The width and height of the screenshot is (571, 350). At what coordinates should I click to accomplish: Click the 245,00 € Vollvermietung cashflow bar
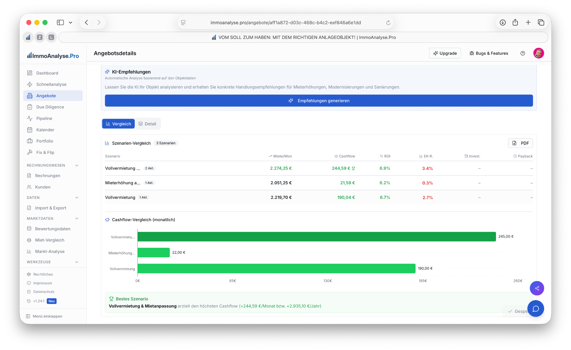click(316, 237)
